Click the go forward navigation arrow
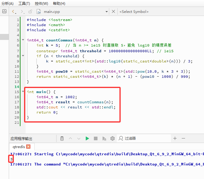 (22, 12)
